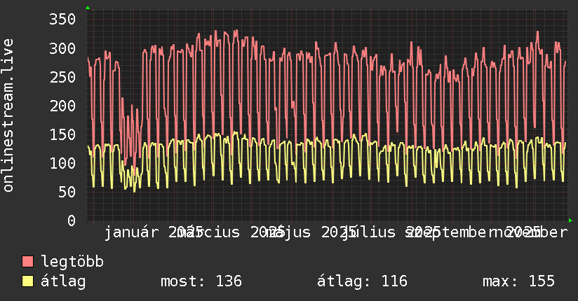The image size is (578, 301).
Task: Click the január 2025 x-axis label
Action: click(154, 232)
